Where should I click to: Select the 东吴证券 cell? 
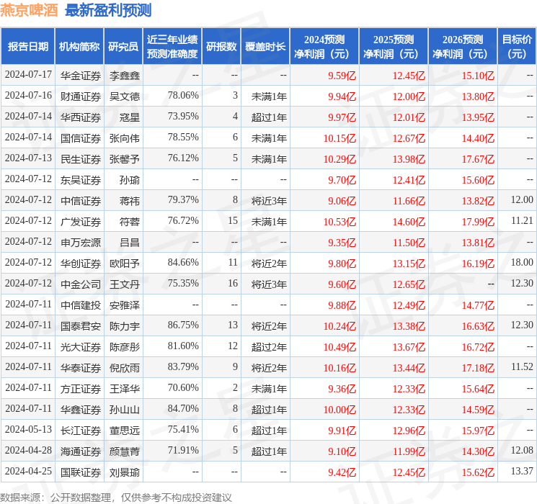[x=81, y=180]
